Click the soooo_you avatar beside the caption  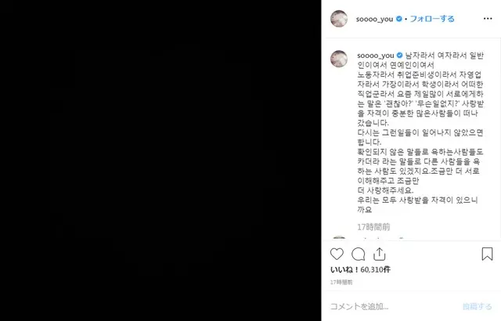click(x=339, y=59)
